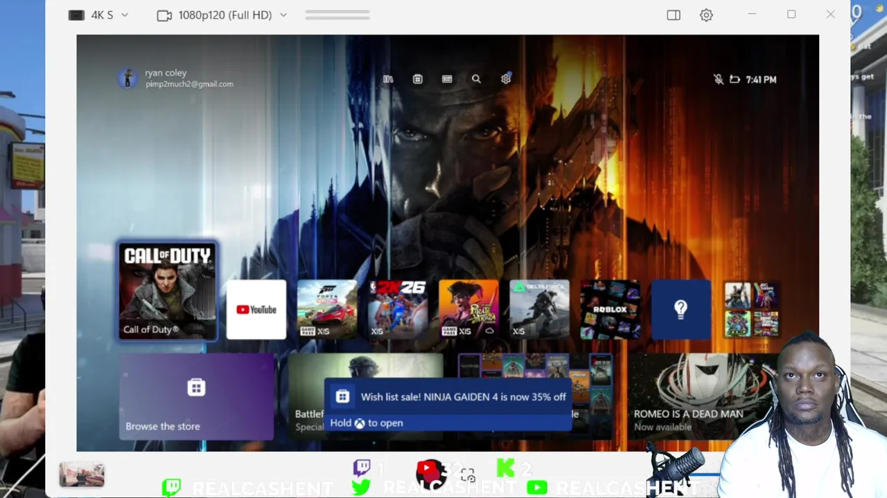Launch the Call of Duty tile

(167, 291)
